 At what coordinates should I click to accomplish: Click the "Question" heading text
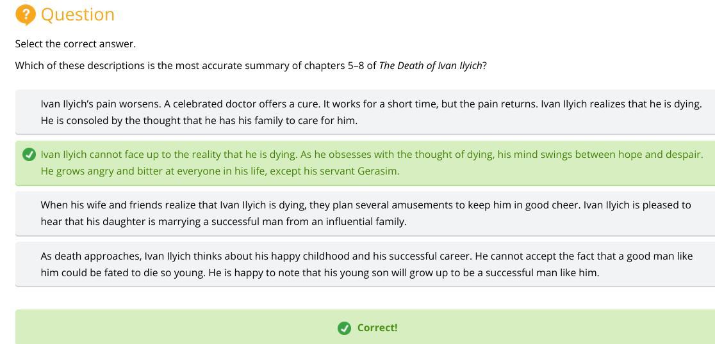tap(78, 14)
